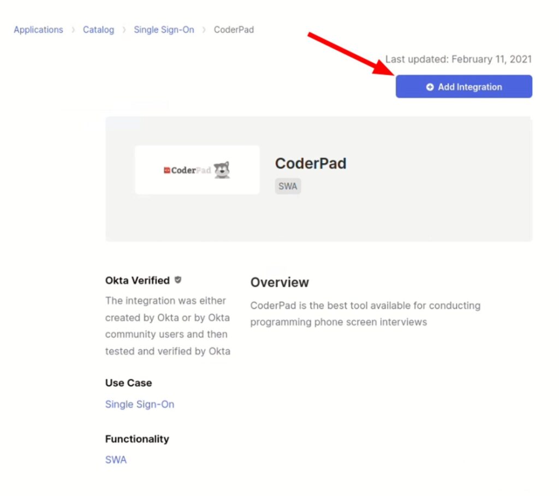Click the CoderPad heading text
Screen dimensions: 559x496
coord(311,163)
